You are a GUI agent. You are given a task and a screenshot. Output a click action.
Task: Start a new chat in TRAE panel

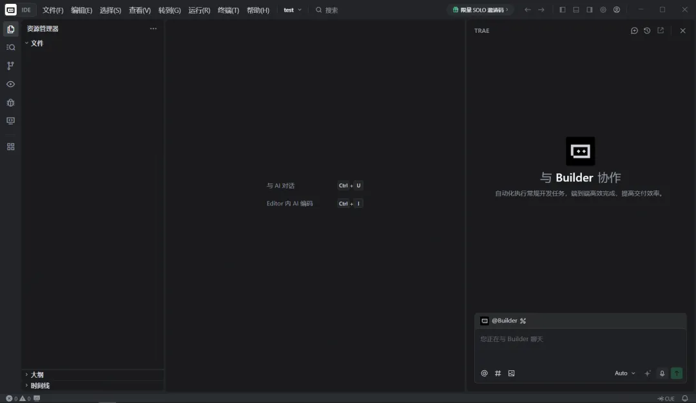[x=634, y=31]
